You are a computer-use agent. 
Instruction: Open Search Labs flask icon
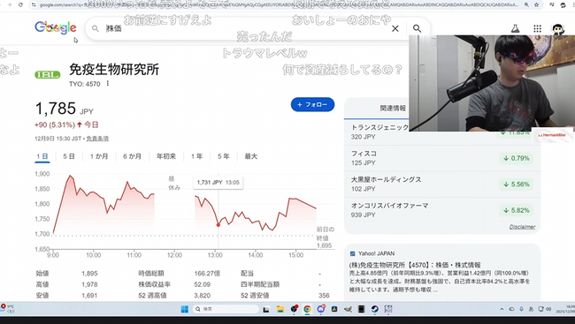[515, 28]
